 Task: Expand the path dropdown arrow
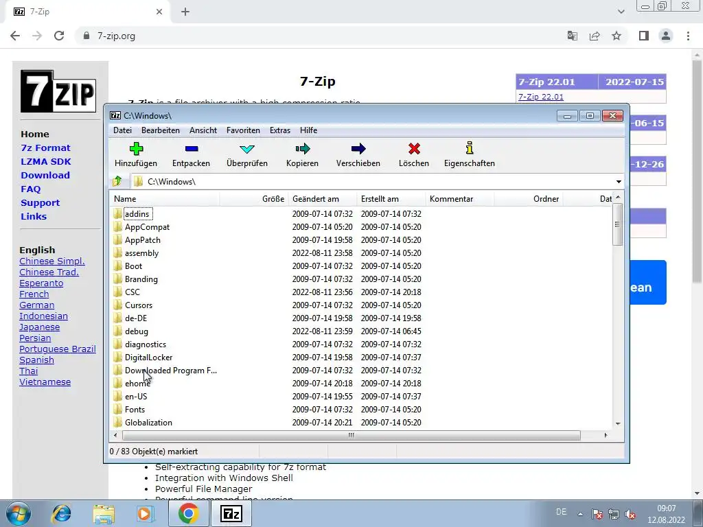coord(619,181)
